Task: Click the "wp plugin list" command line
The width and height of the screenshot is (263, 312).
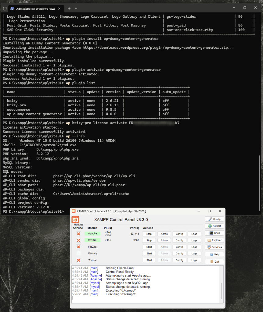Action: [81, 83]
